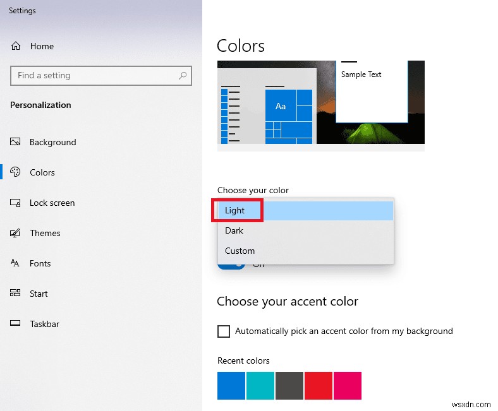Screen dimensions: 498x411
Task: Click the Choose your accent color heading
Action: (x=288, y=302)
